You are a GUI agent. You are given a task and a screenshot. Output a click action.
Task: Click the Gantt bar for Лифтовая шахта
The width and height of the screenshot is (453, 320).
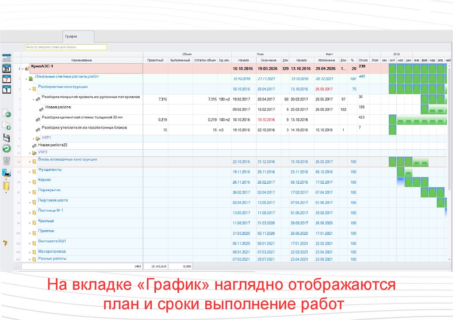click(441, 202)
